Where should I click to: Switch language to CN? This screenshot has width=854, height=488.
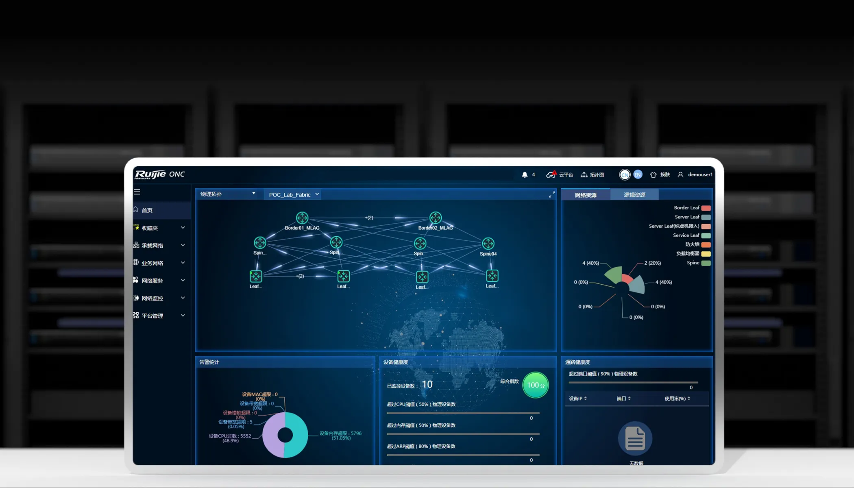625,175
